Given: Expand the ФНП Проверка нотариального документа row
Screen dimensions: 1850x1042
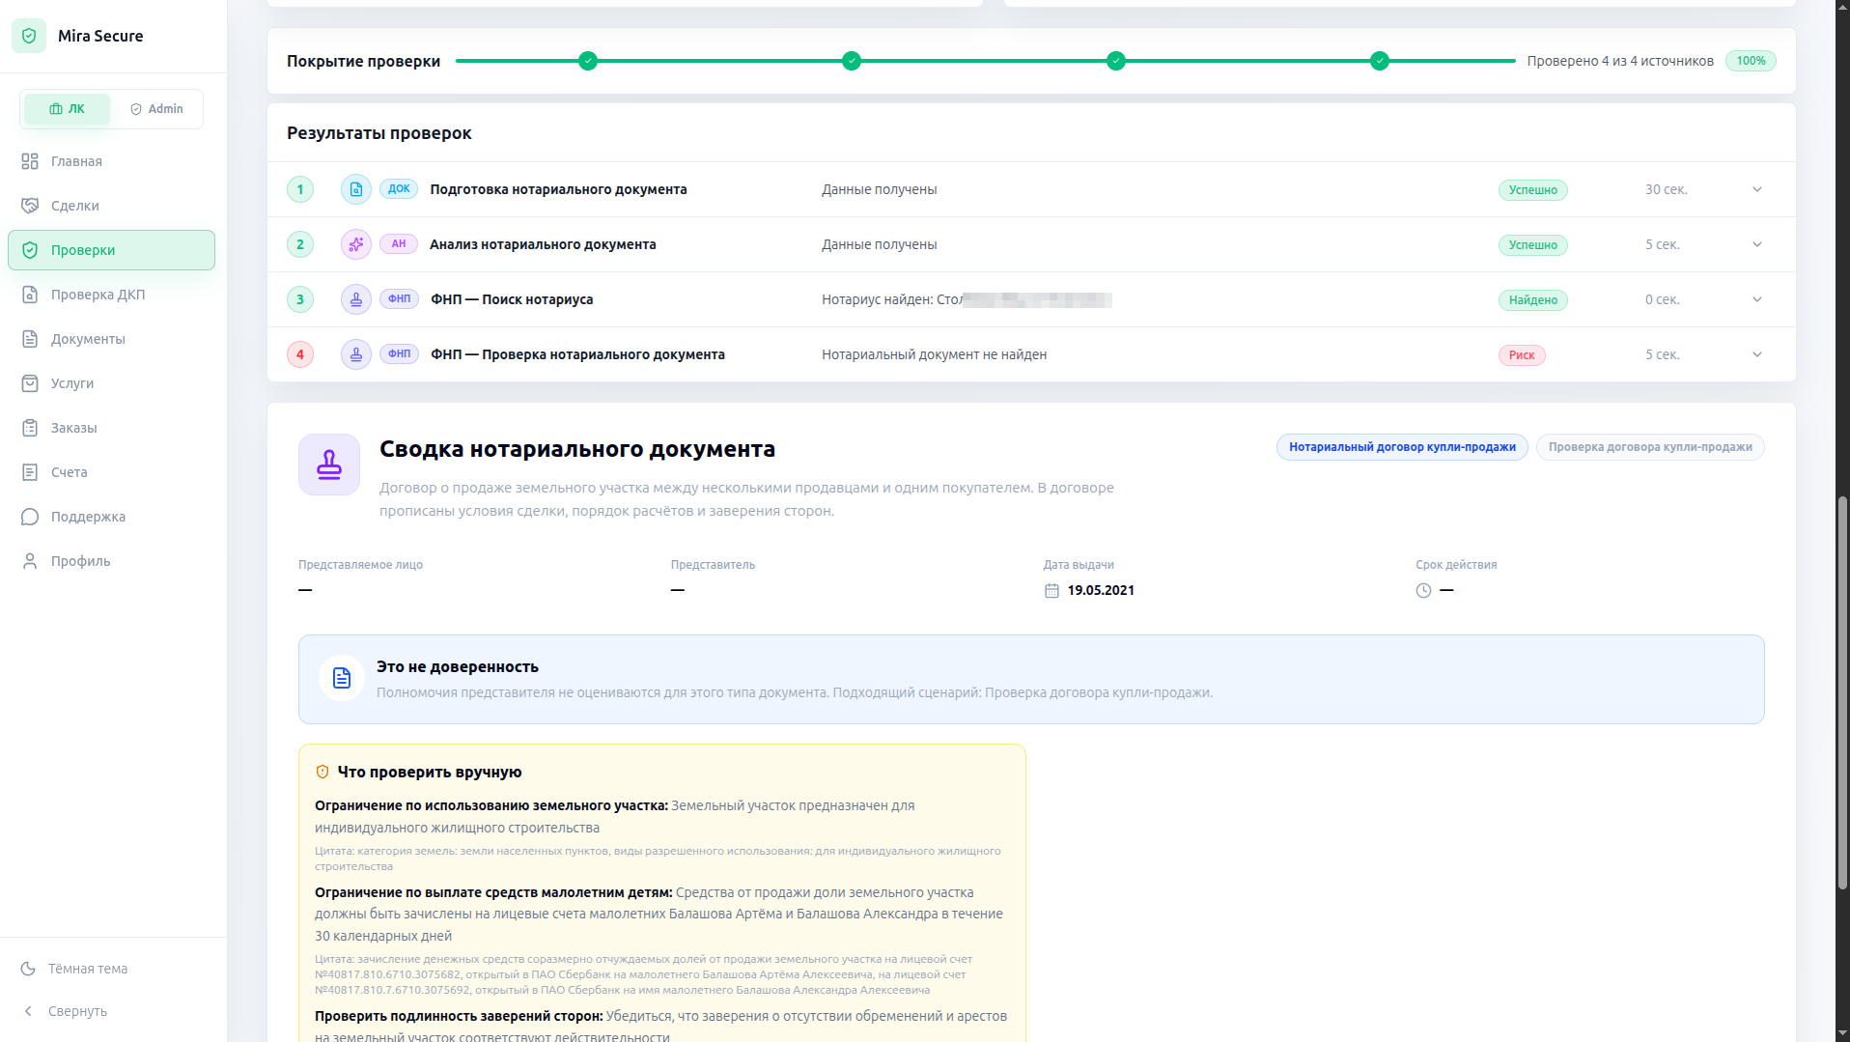Looking at the screenshot, I should 1757,354.
